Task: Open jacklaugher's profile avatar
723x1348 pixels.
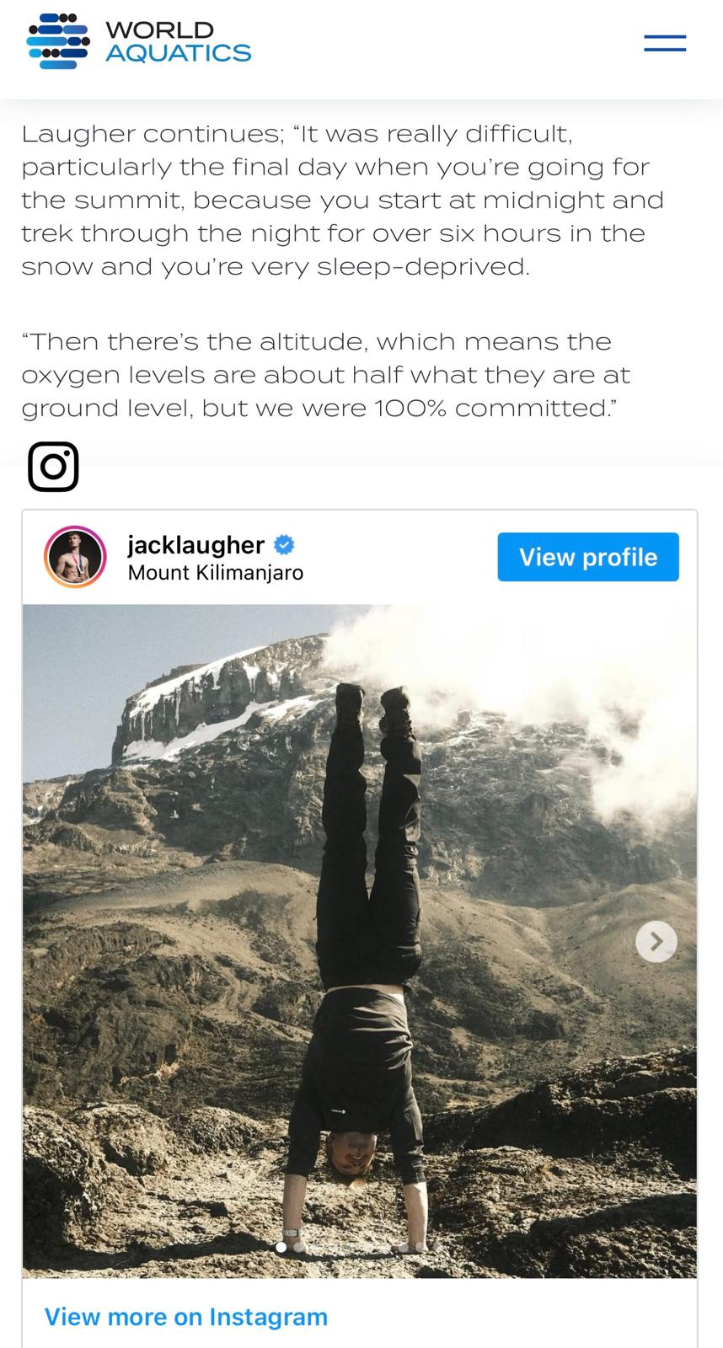Action: pyautogui.click(x=75, y=557)
